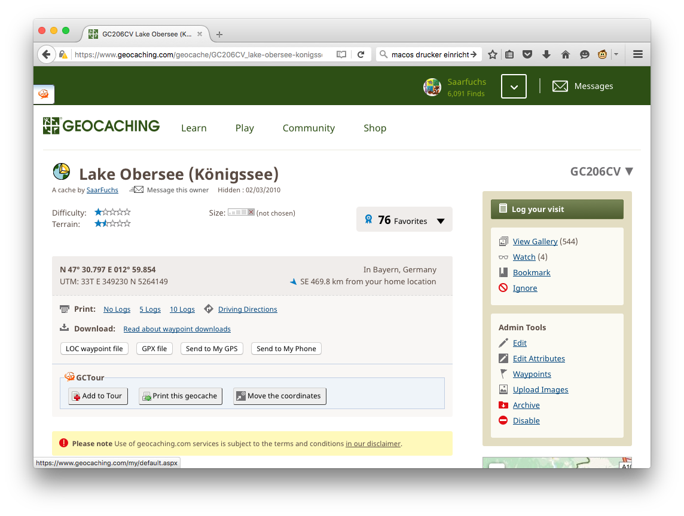Click the red Disable icon
This screenshot has height=516, width=684.
tap(503, 420)
